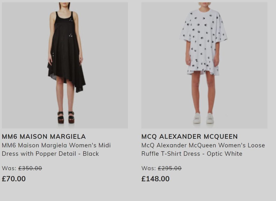Open Loose Ruffle T-Shirt Dress product title

tap(203, 150)
